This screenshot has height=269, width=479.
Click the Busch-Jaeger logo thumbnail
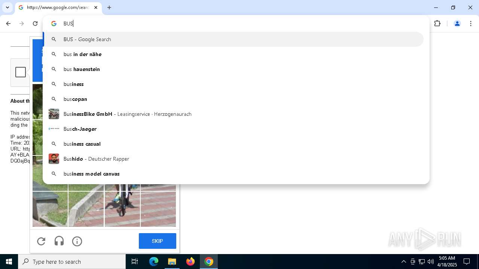54,129
